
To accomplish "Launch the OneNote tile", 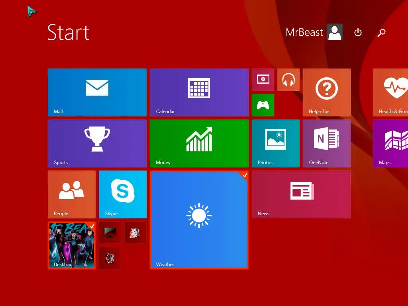I will point(327,143).
